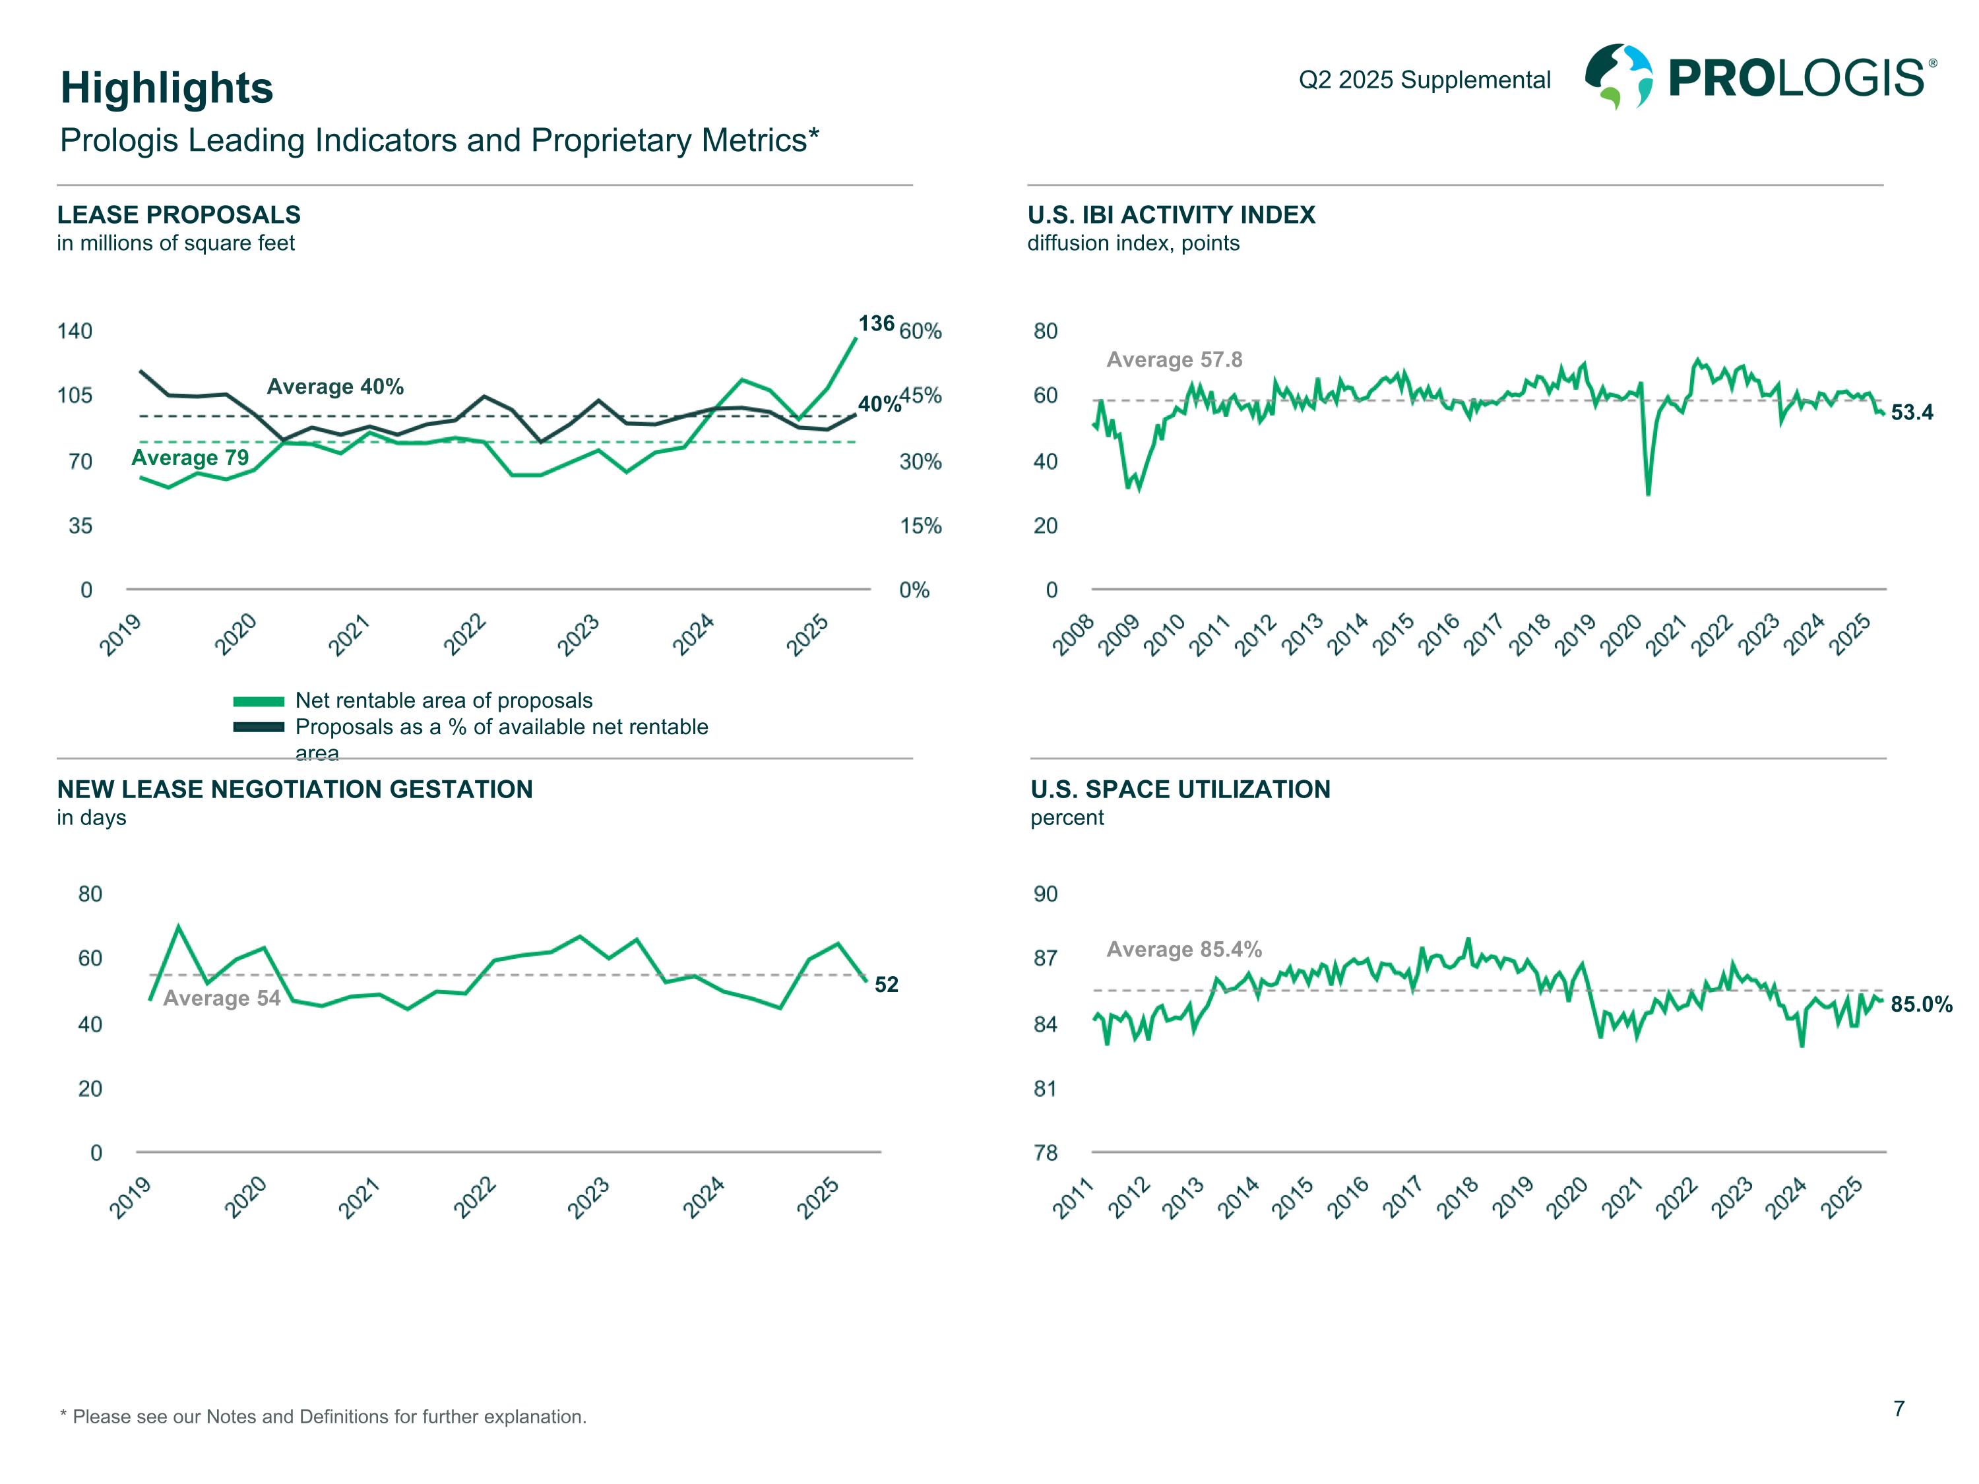
Task: Select the green Net rentable area legend swatch
Action: (259, 701)
